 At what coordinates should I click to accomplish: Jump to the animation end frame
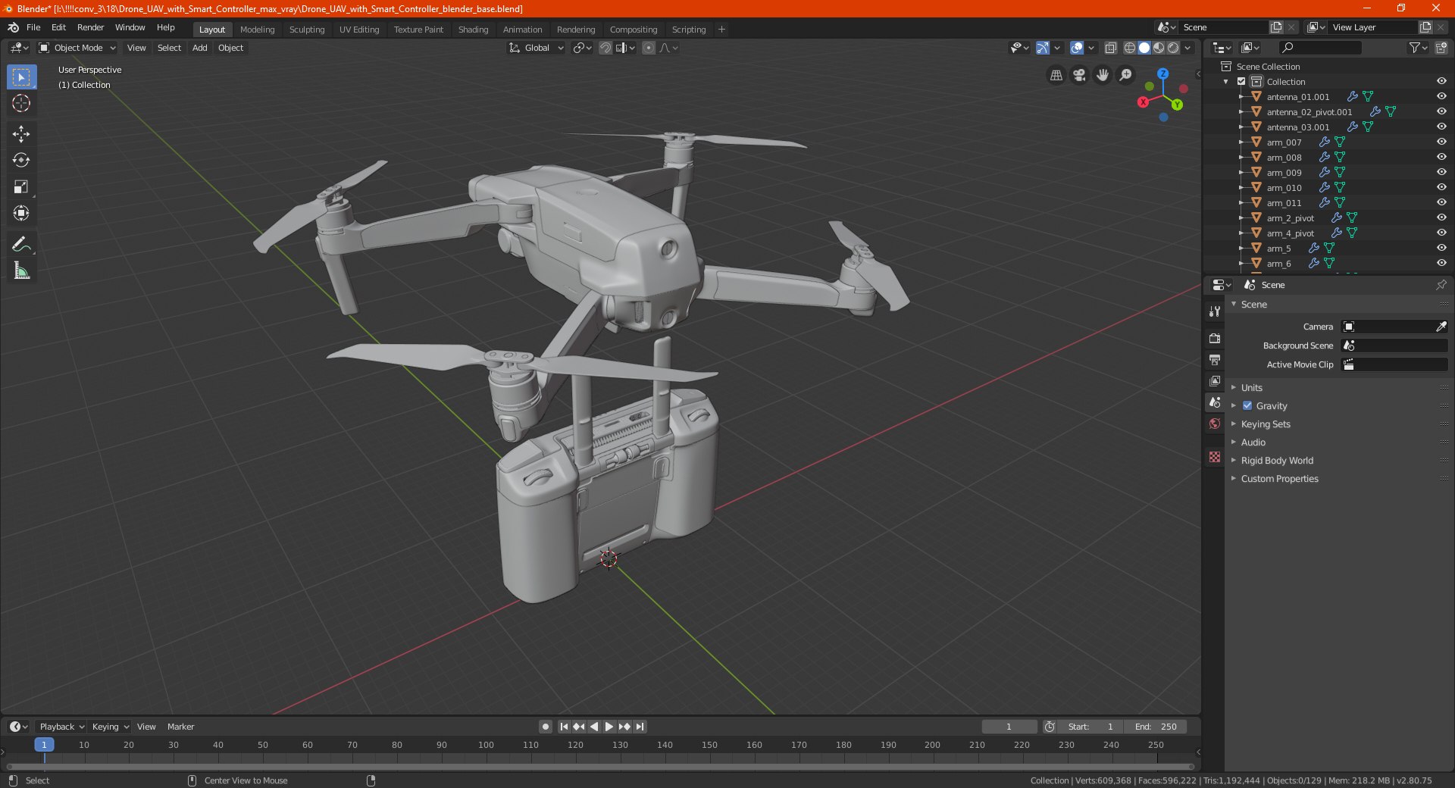[640, 727]
